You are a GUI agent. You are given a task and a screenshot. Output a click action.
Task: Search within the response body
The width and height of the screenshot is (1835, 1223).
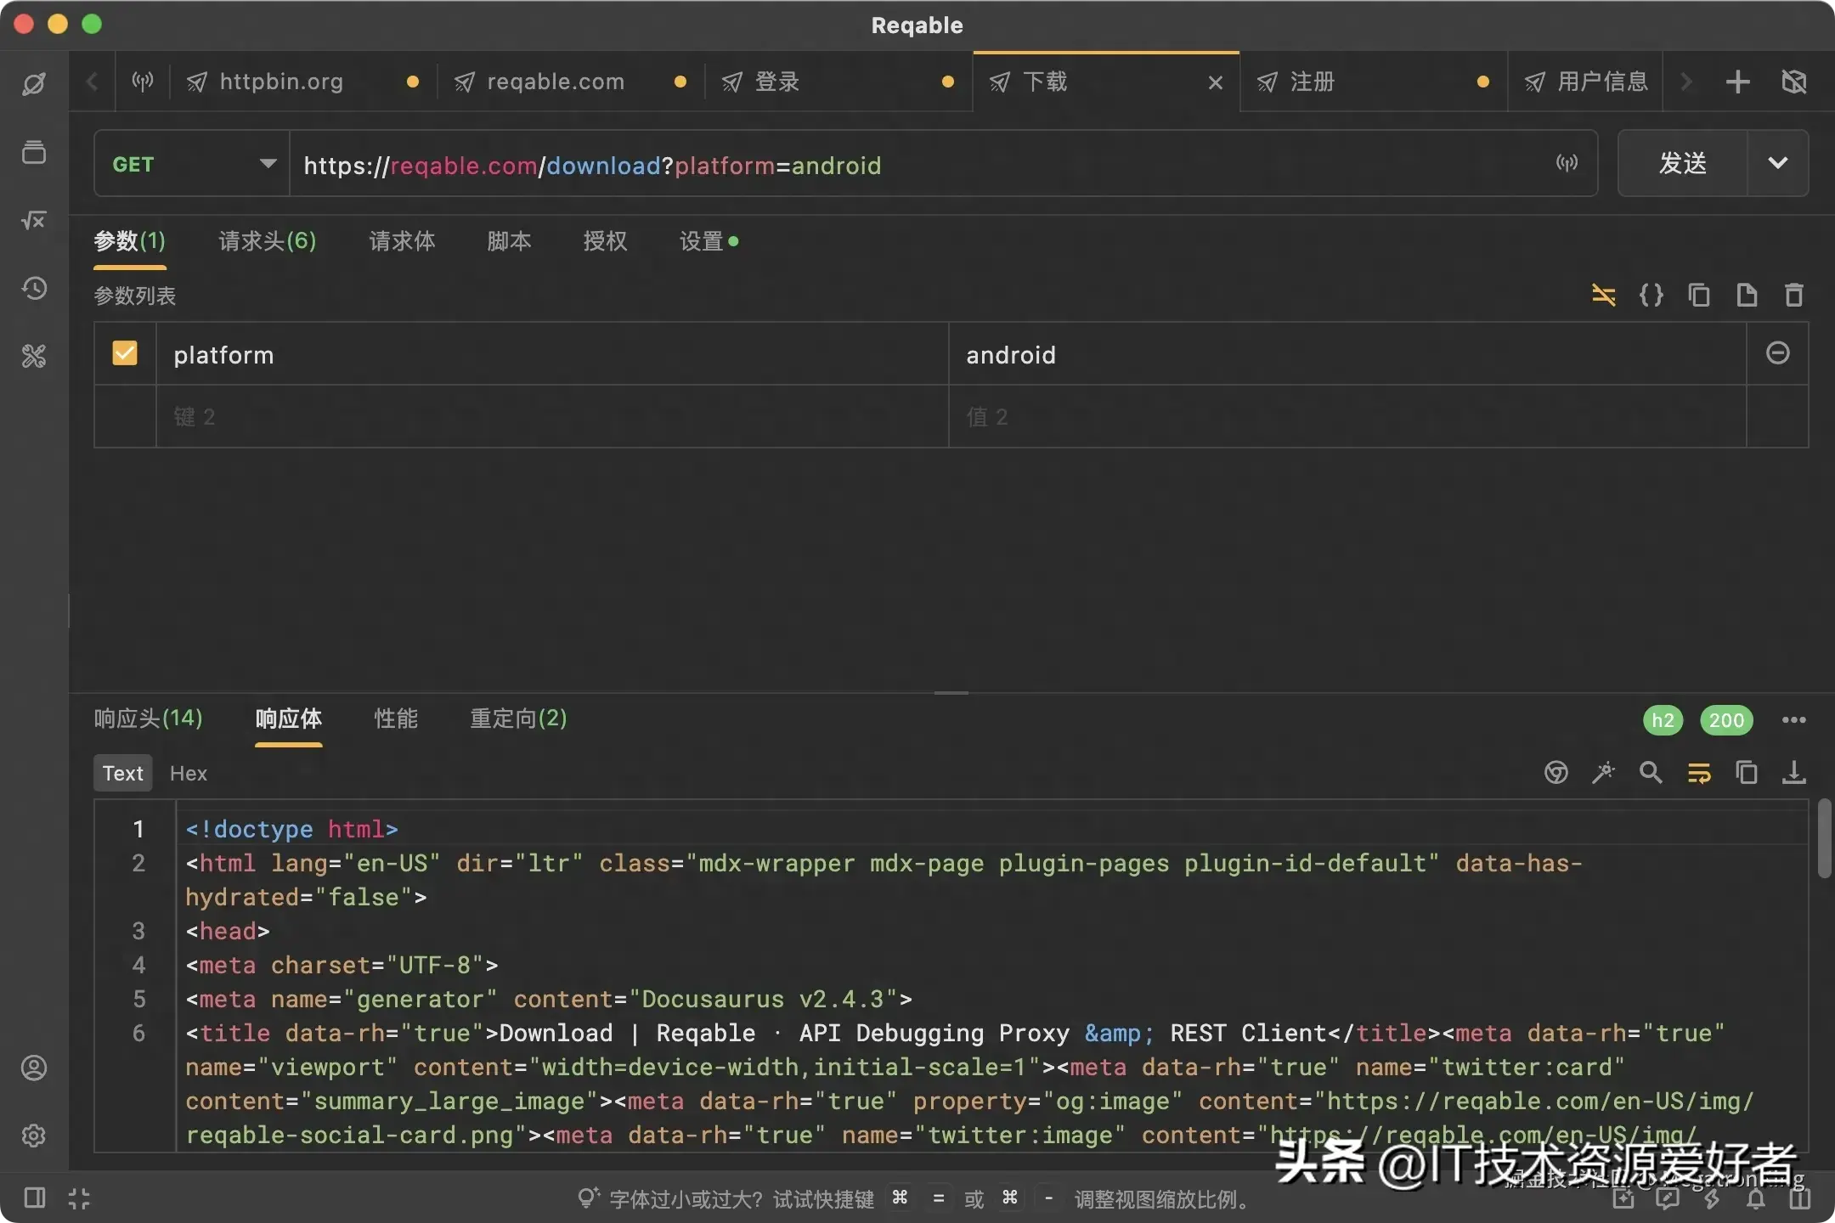(1651, 772)
